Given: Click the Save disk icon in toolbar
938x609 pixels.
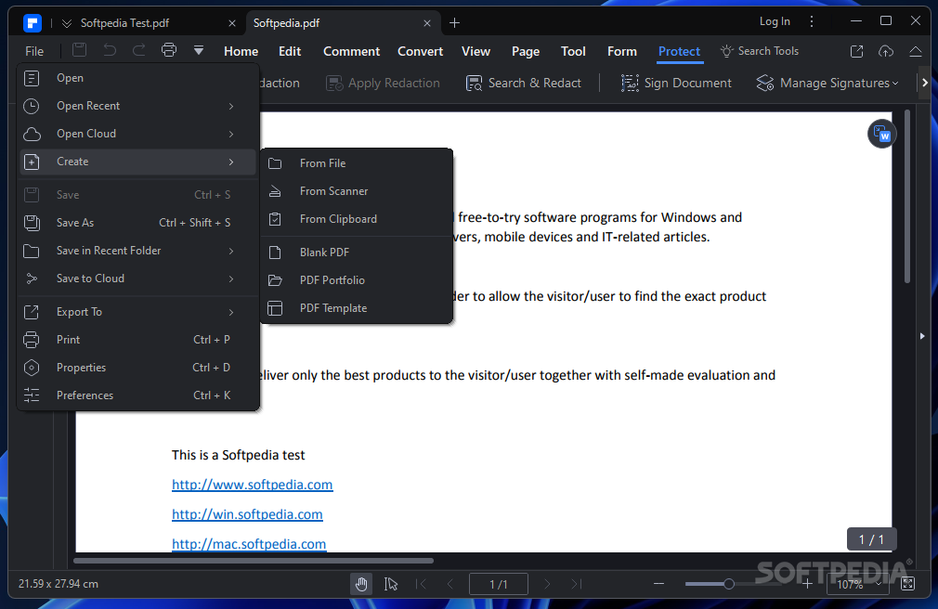Looking at the screenshot, I should coord(80,49).
